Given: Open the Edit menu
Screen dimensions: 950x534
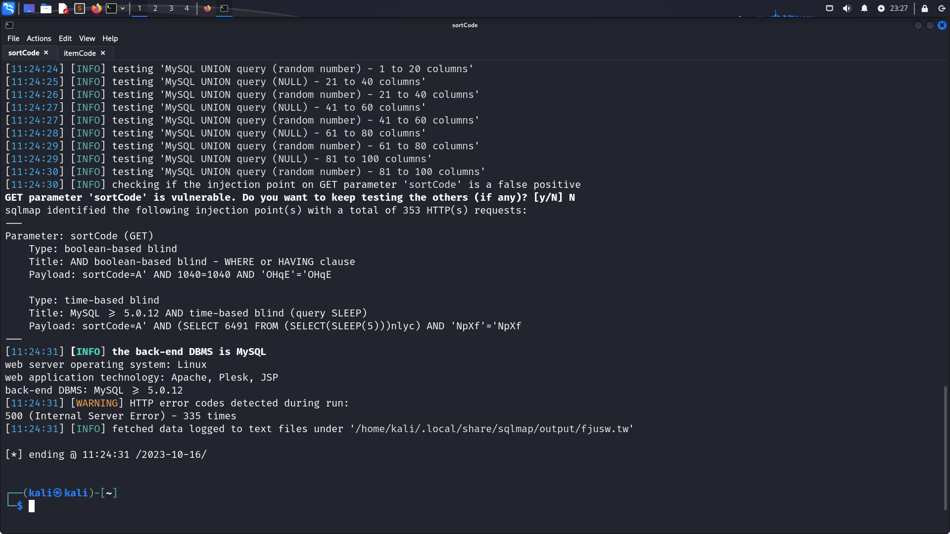Looking at the screenshot, I should point(65,39).
